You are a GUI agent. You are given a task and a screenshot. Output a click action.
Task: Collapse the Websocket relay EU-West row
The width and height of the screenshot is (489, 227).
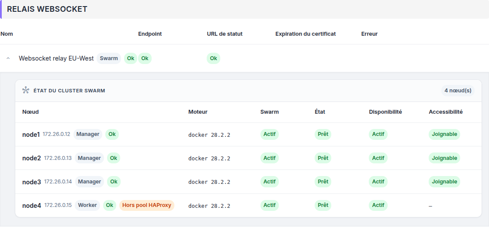coord(8,58)
